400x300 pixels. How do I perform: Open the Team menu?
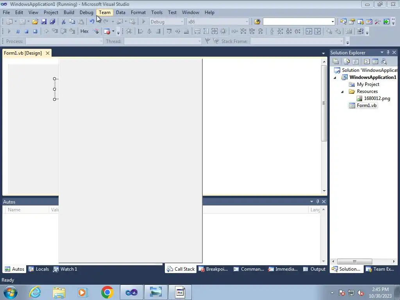(x=105, y=12)
